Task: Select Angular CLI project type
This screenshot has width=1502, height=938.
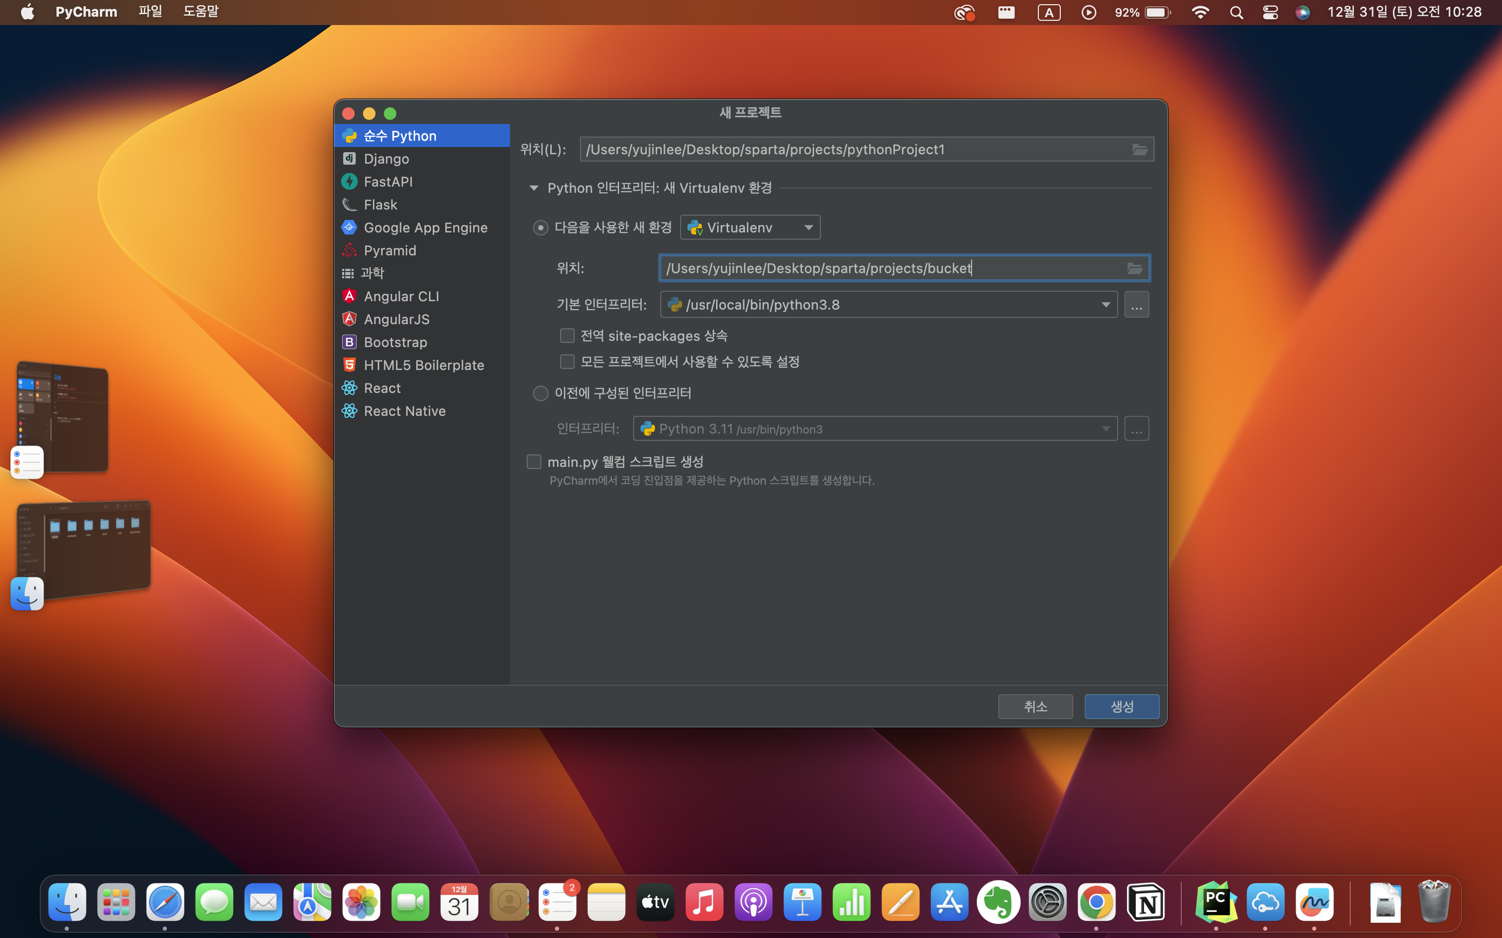Action: [422, 297]
